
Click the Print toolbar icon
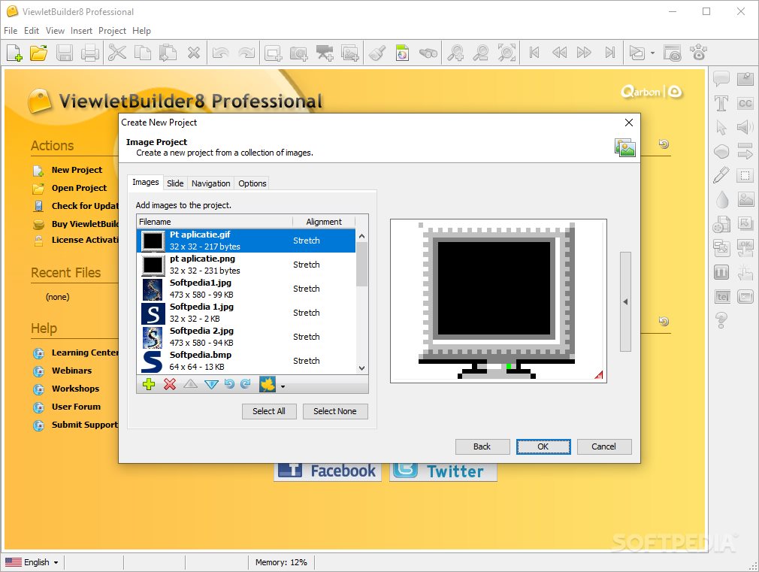(x=90, y=53)
